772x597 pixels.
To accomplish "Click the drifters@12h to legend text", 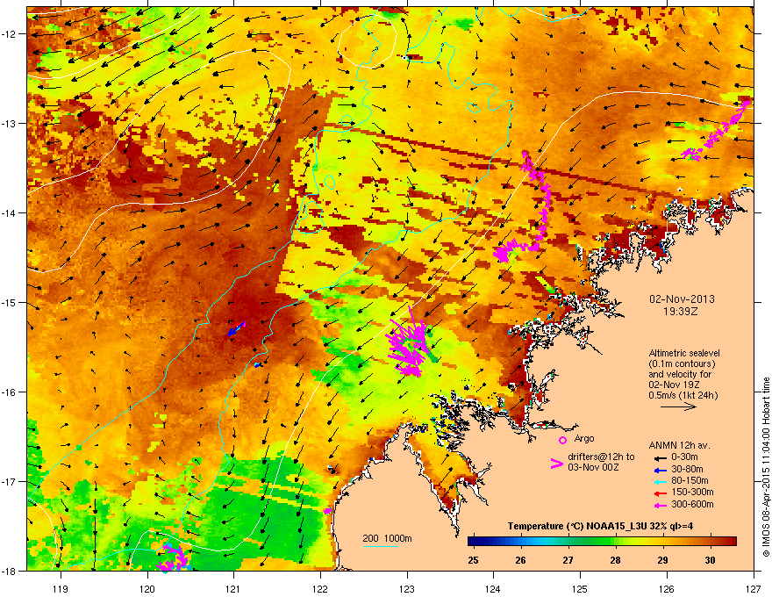I will coord(601,457).
